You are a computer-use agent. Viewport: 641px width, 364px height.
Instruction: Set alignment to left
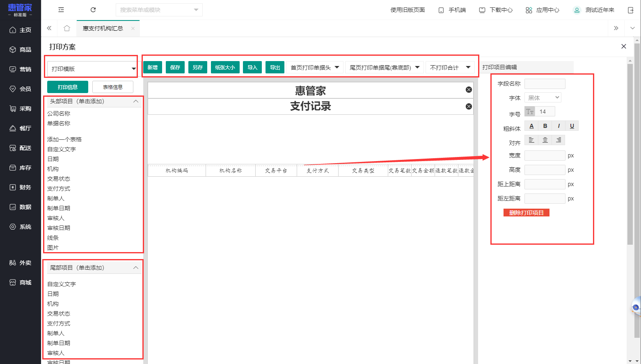531,140
